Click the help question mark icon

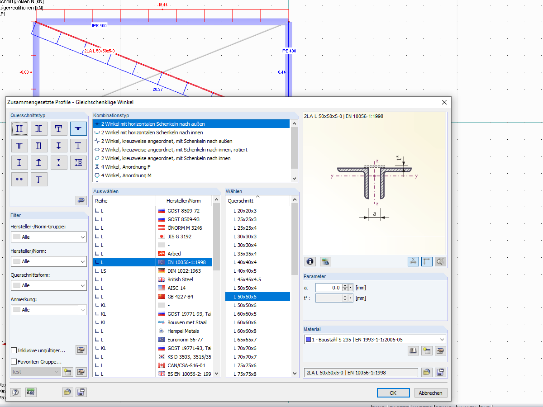click(16, 392)
